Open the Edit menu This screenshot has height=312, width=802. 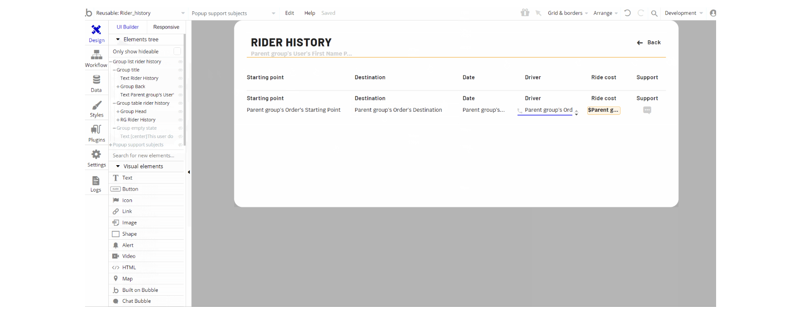click(289, 13)
